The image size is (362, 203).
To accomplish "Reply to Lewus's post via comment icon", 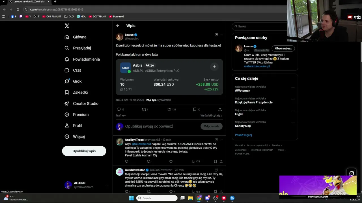I will 119,109.
